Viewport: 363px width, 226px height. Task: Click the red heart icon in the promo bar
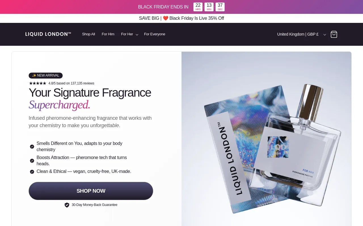(x=166, y=18)
